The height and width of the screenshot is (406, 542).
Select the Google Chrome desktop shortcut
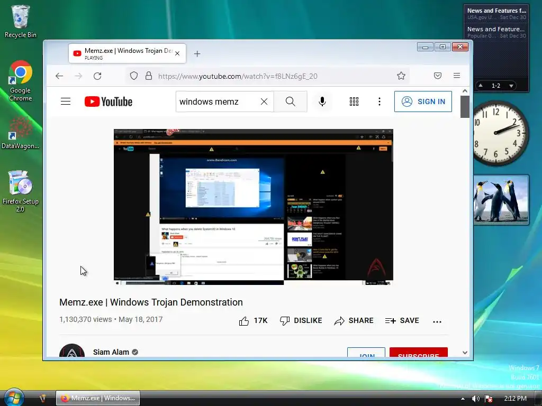21,81
